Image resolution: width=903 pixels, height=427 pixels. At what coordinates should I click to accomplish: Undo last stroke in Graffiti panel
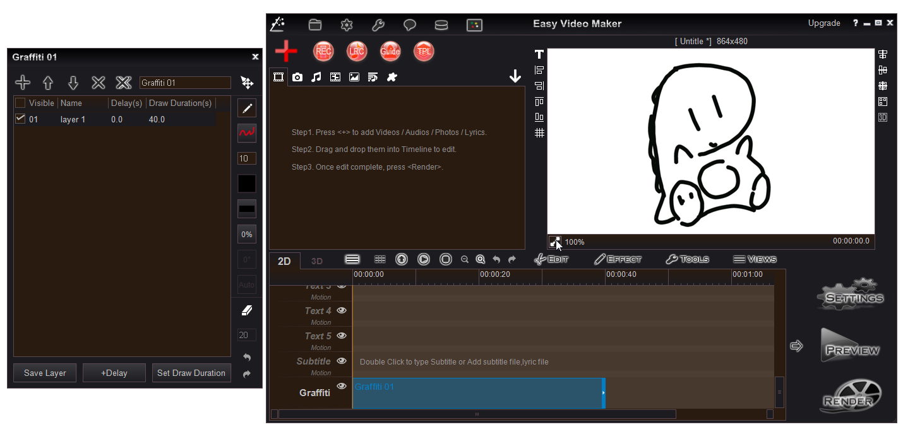[x=247, y=358]
